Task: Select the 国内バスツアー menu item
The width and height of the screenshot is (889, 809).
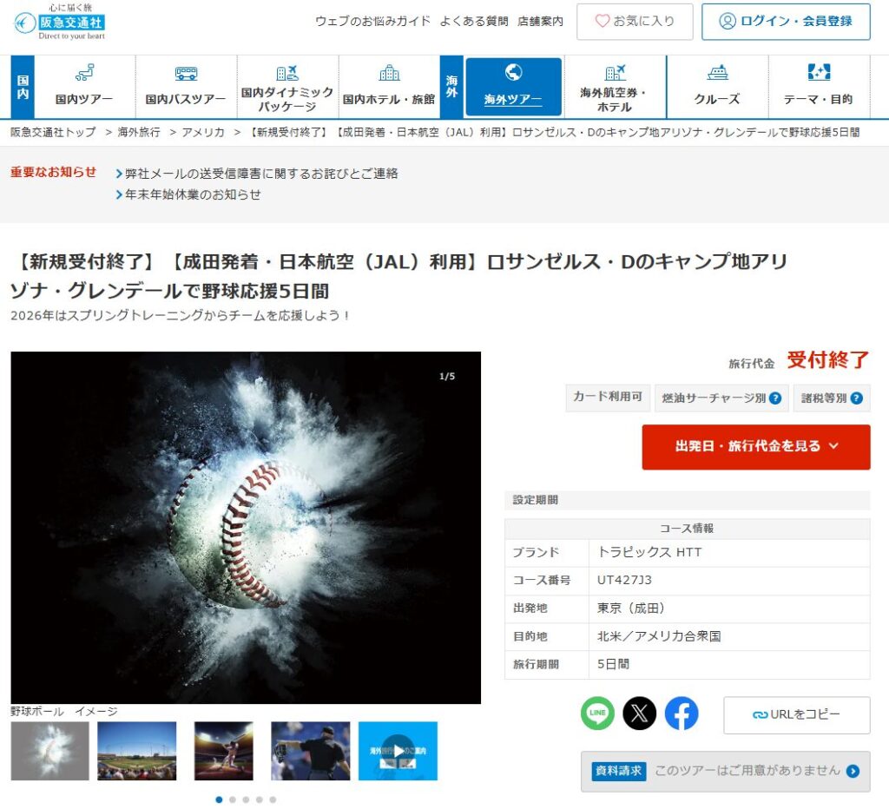Action: (186, 87)
